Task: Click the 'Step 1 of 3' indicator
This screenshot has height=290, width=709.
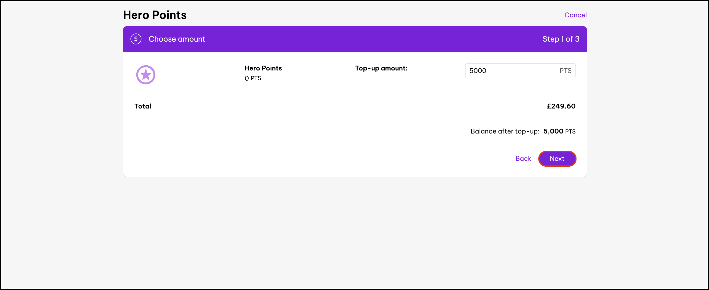Action: 561,39
